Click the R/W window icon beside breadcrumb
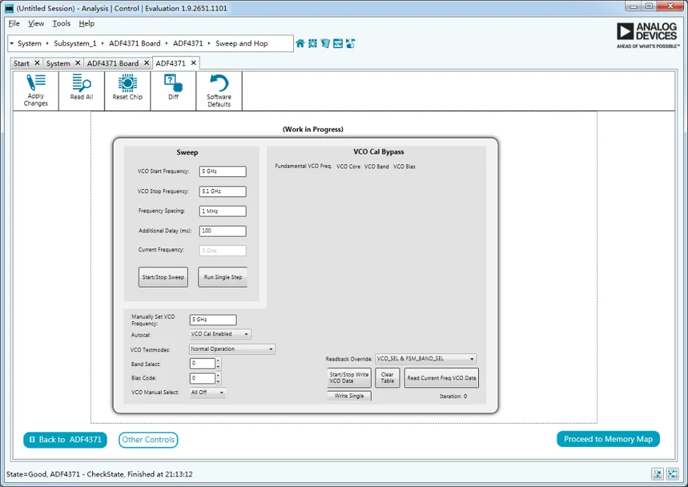The width and height of the screenshot is (688, 487). click(x=338, y=43)
